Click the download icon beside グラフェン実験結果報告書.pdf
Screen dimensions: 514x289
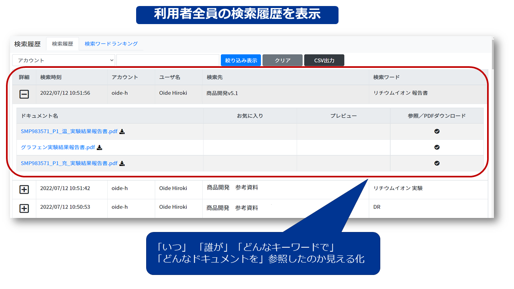point(99,147)
